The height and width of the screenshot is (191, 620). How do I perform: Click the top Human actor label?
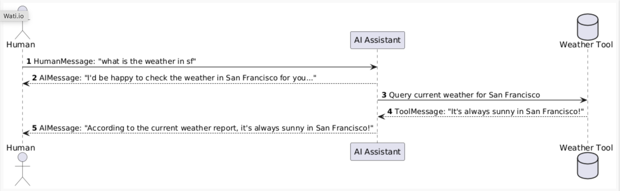[x=21, y=45]
